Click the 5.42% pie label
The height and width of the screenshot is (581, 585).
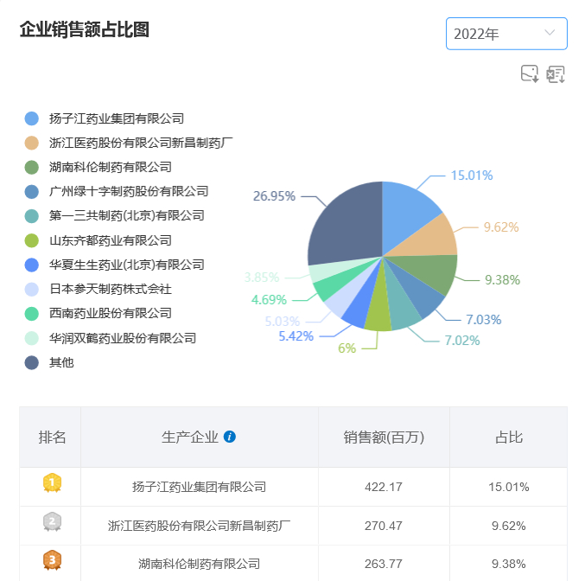point(296,336)
